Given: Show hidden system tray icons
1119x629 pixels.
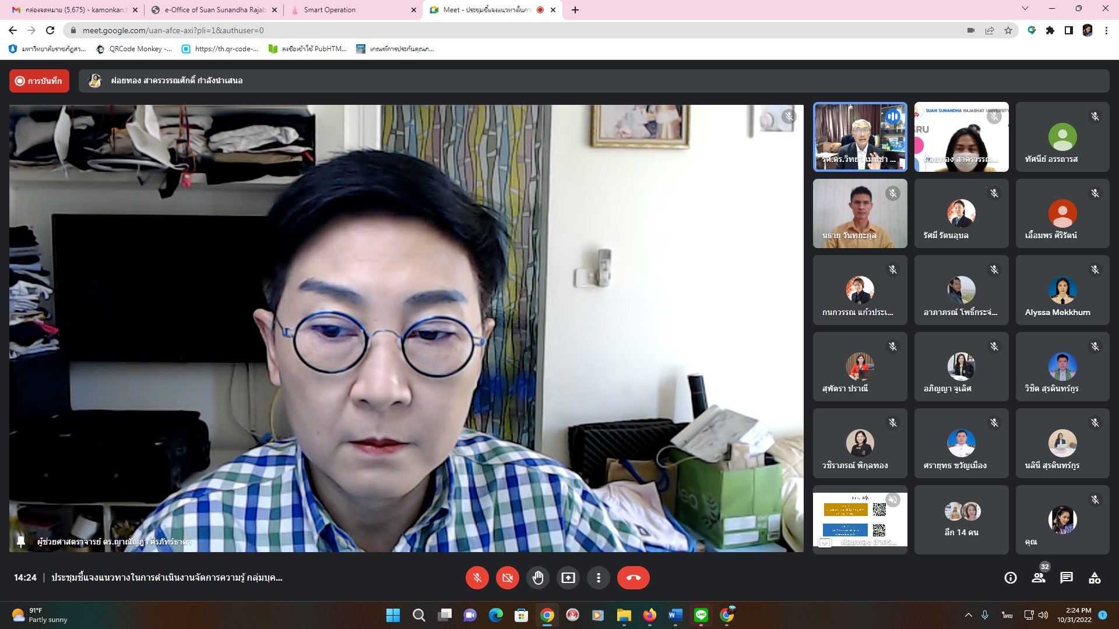Looking at the screenshot, I should pos(968,615).
